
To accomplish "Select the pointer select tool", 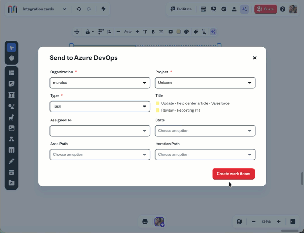I will pos(11,48).
